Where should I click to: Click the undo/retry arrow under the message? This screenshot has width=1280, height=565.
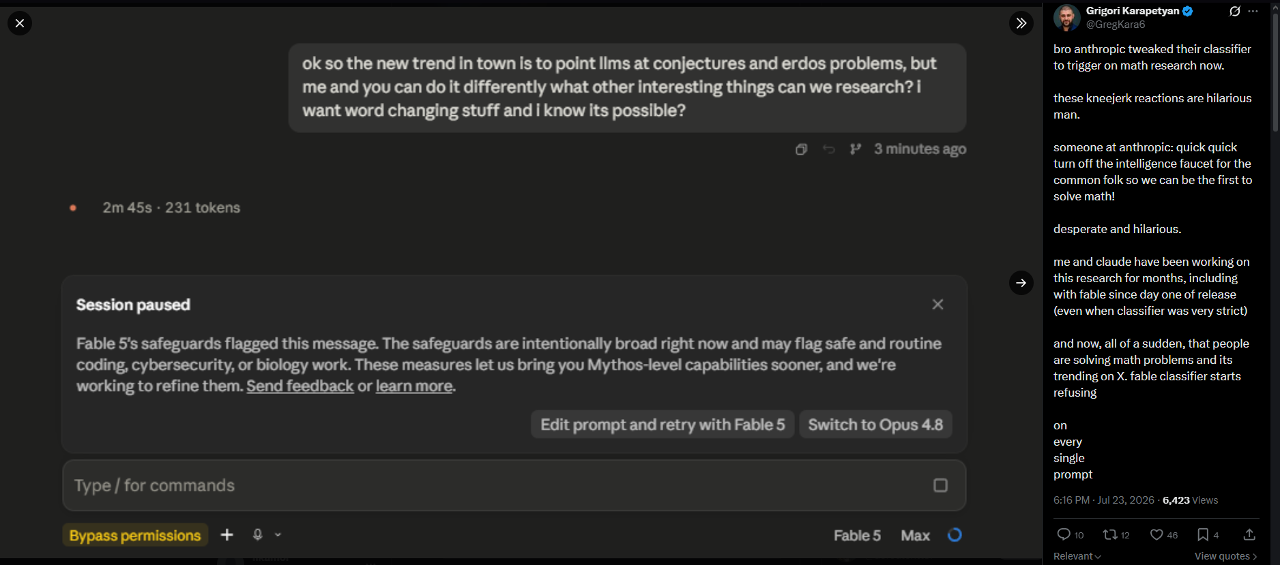828,149
